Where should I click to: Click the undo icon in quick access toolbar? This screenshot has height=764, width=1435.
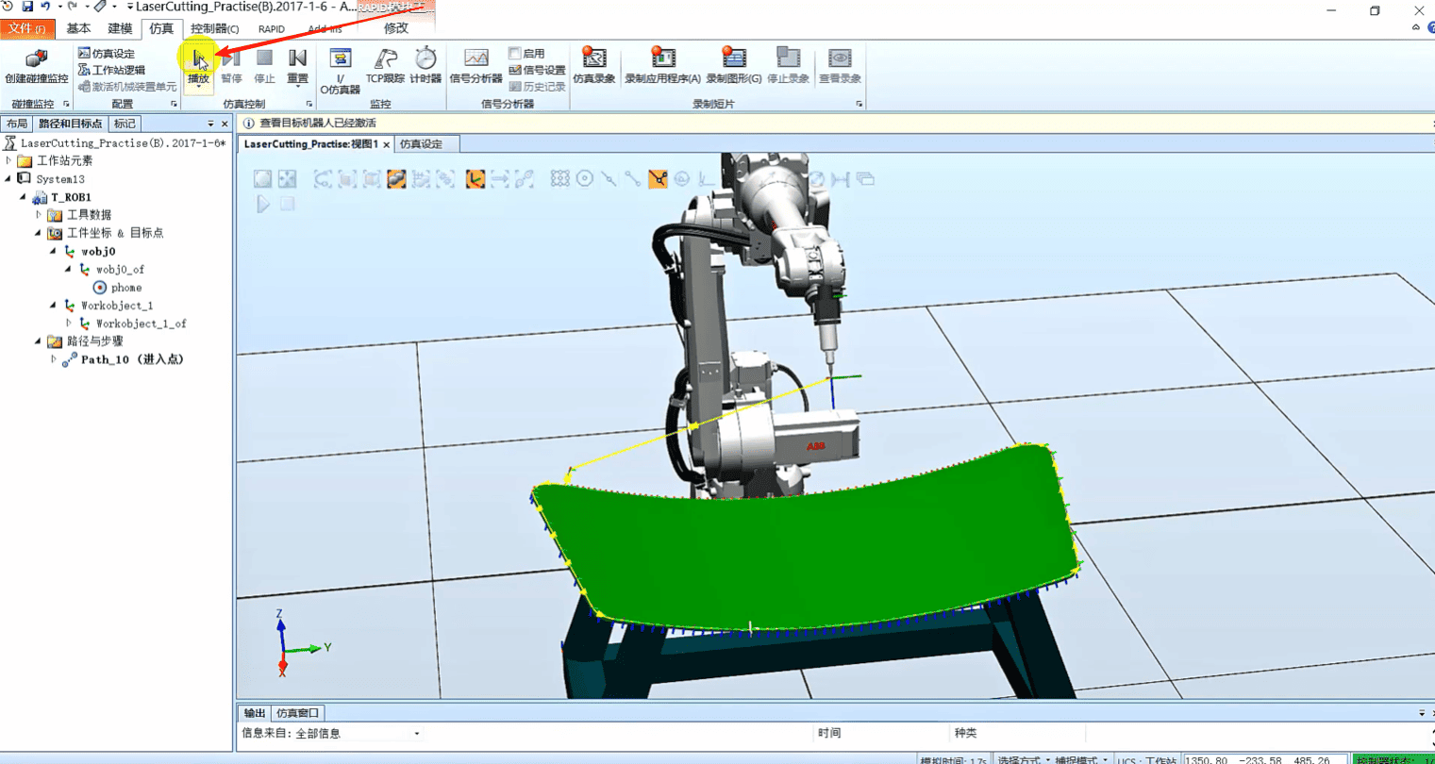pyautogui.click(x=44, y=7)
